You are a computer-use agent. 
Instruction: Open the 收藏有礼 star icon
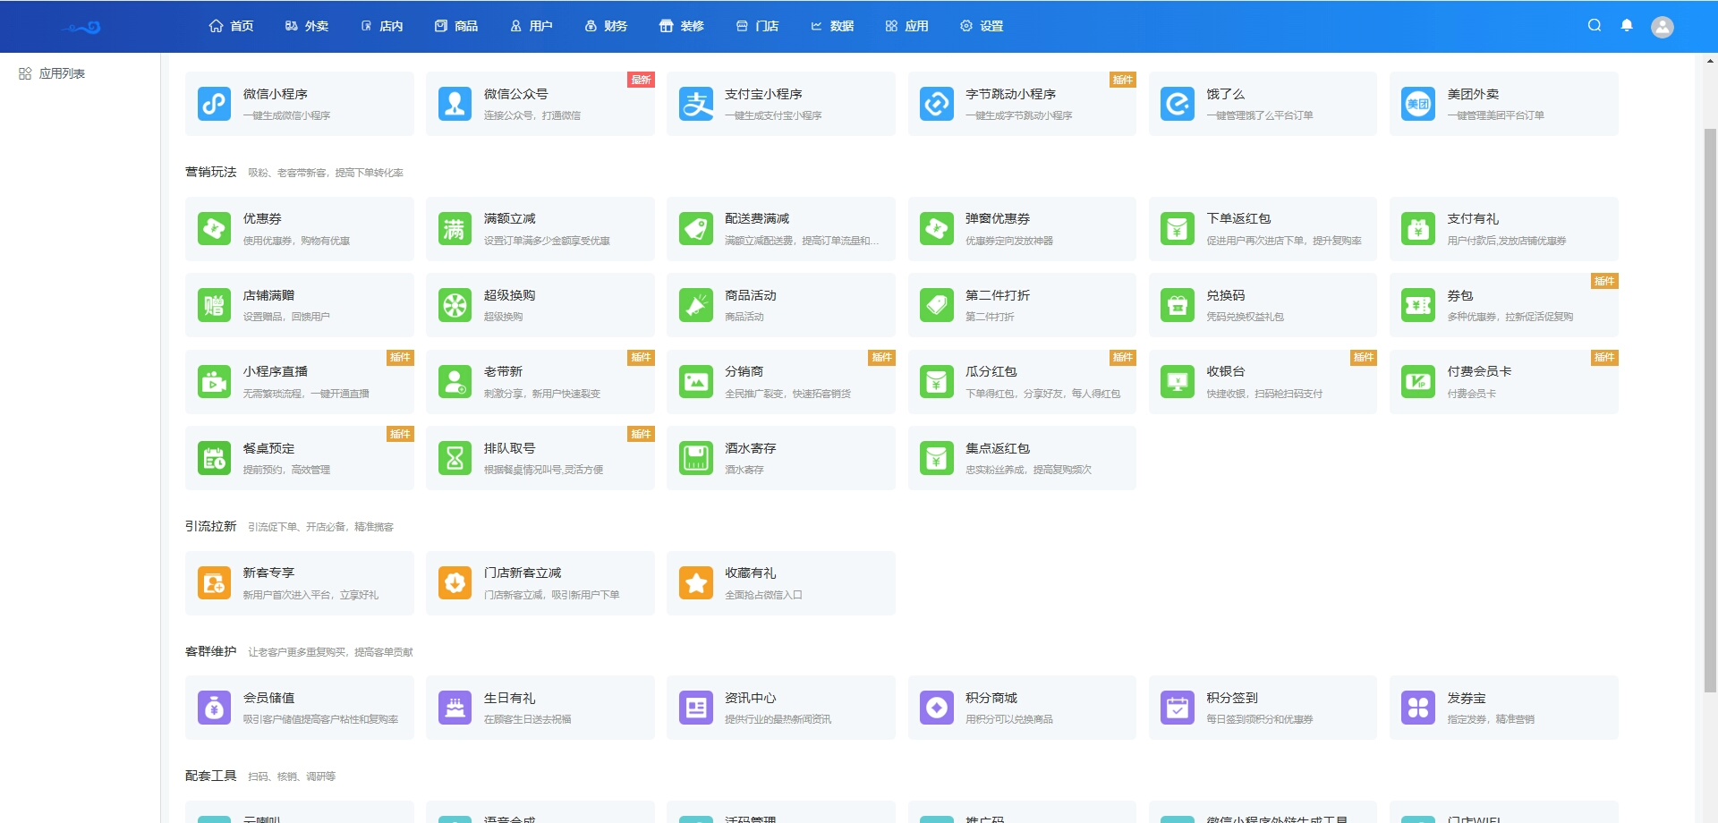[696, 583]
